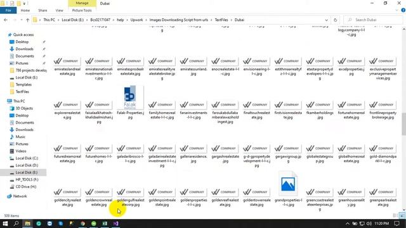Open Quick Access Toolbar customize dropdown
The height and width of the screenshot is (228, 406).
pyautogui.click(x=24, y=3)
